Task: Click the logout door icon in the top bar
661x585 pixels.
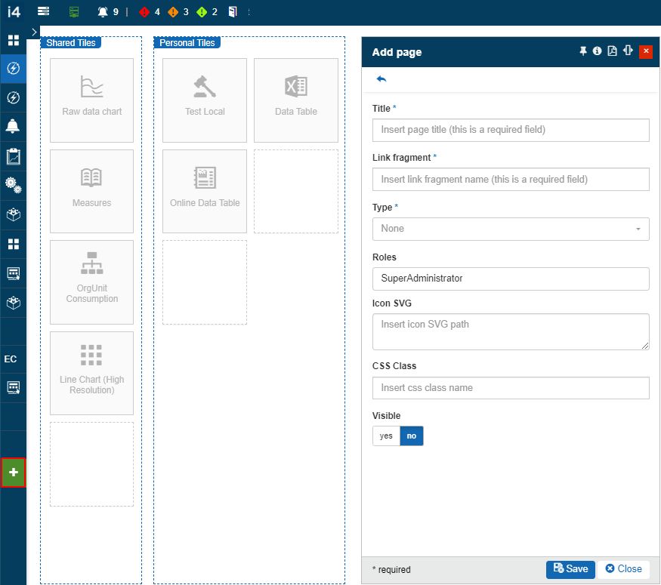Action: (233, 12)
